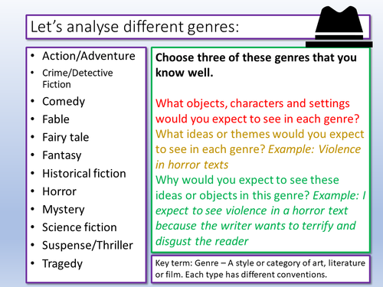Select the red question about objects and characters

point(257,111)
